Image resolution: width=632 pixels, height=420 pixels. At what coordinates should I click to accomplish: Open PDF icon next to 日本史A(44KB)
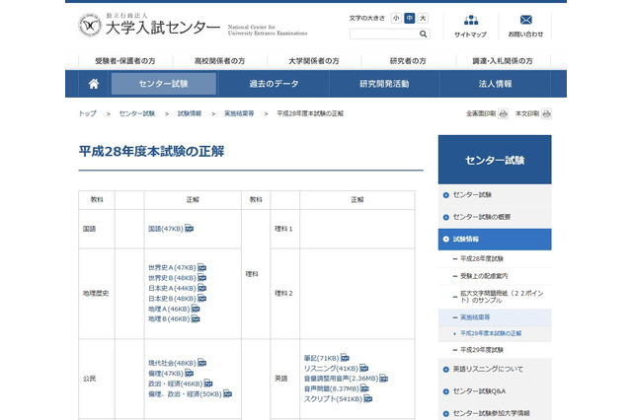[201, 288]
